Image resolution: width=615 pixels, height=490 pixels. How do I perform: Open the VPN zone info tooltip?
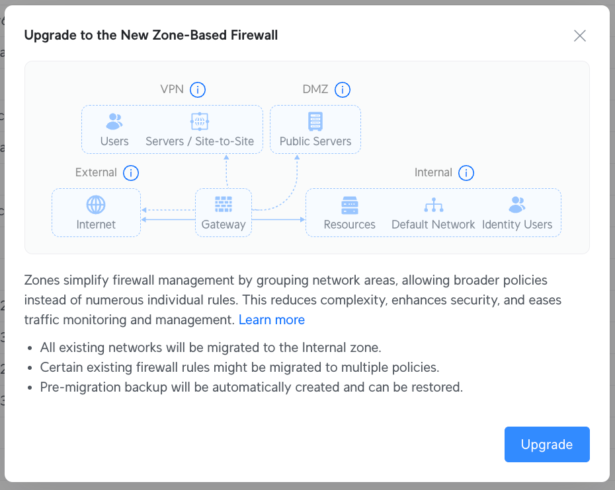coord(197,89)
